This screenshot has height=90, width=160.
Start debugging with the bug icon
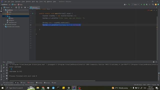click(144, 4)
